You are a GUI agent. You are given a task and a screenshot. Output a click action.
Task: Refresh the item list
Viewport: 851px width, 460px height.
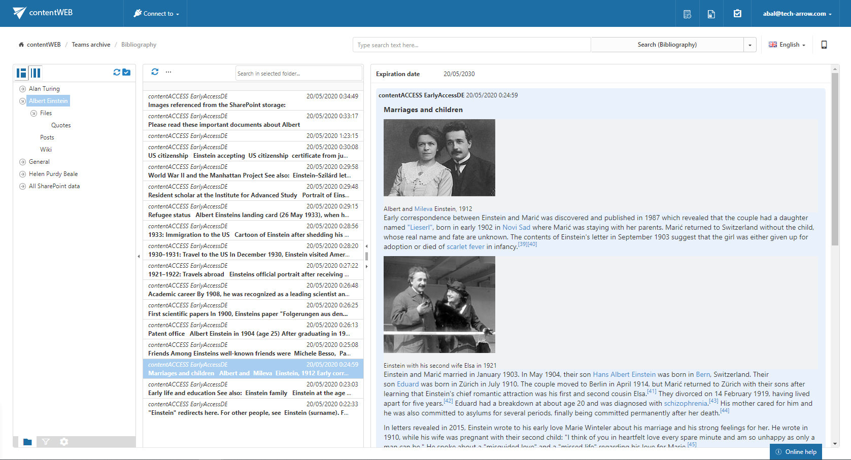[155, 72]
